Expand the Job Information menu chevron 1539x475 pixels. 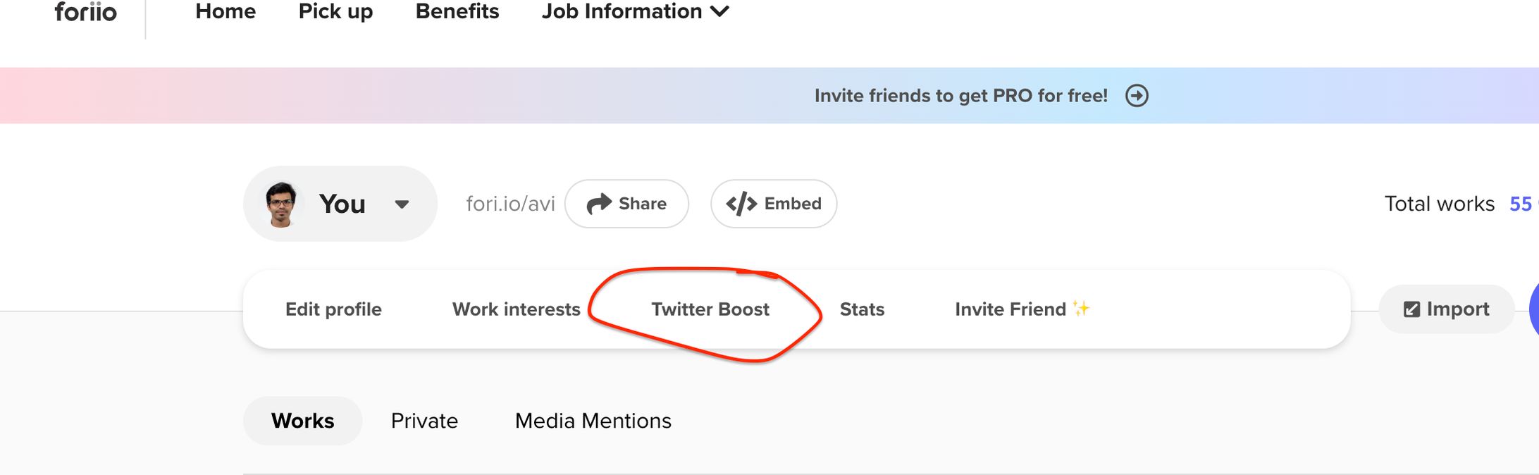coord(720,12)
